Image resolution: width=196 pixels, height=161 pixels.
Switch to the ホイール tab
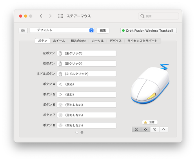click(59, 41)
